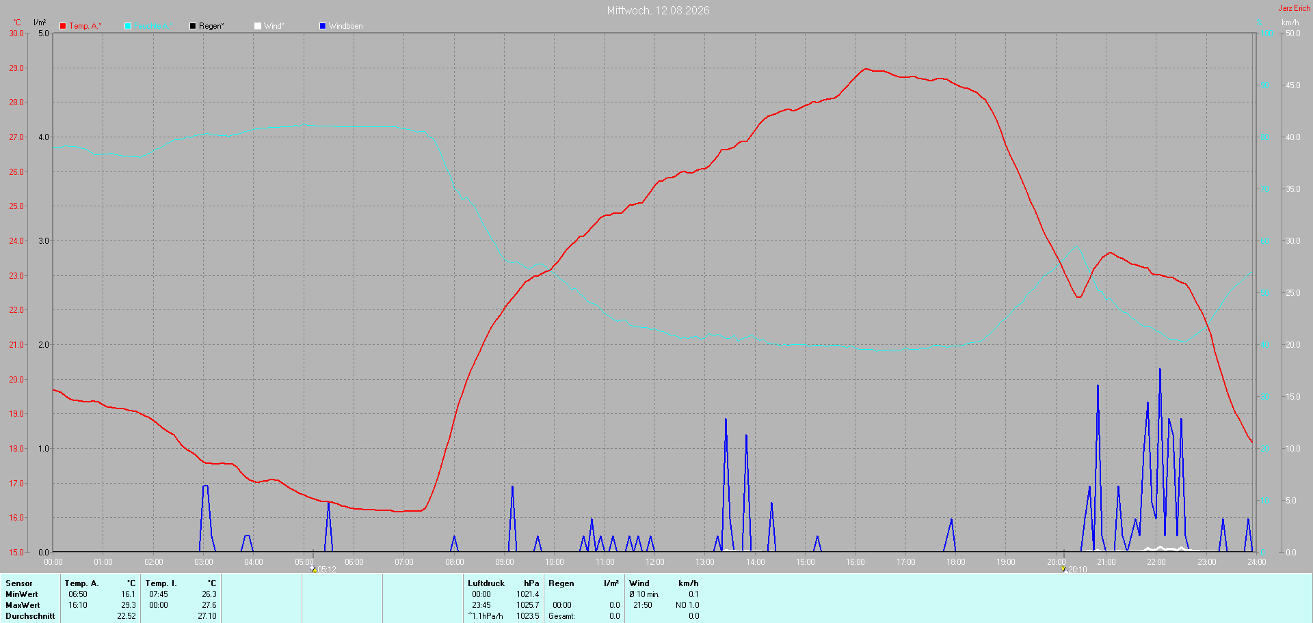The image size is (1313, 623).
Task: Click the 21:50 wind maximum time
Action: (643, 605)
